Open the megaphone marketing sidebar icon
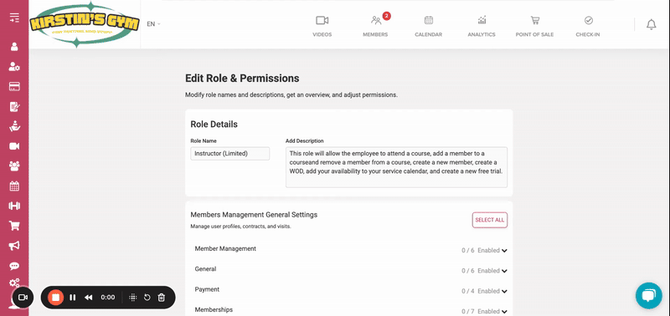670x316 pixels. [14, 246]
